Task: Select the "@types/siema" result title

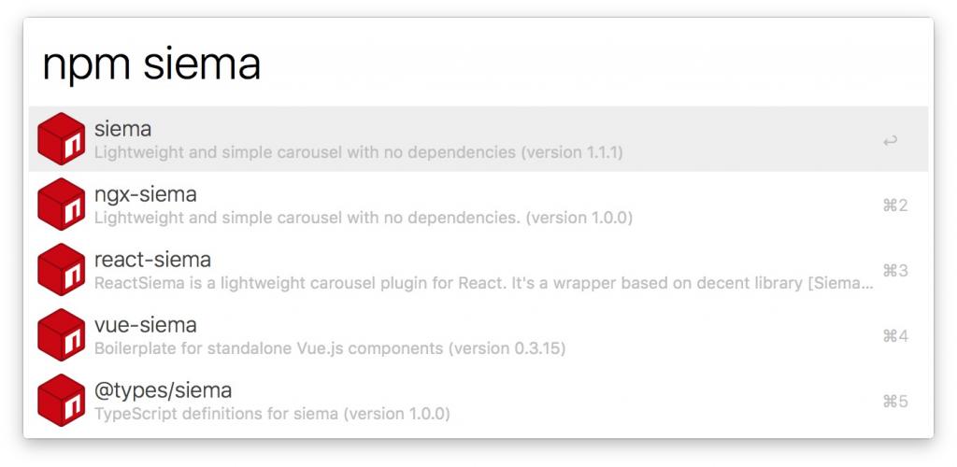Action: point(163,390)
